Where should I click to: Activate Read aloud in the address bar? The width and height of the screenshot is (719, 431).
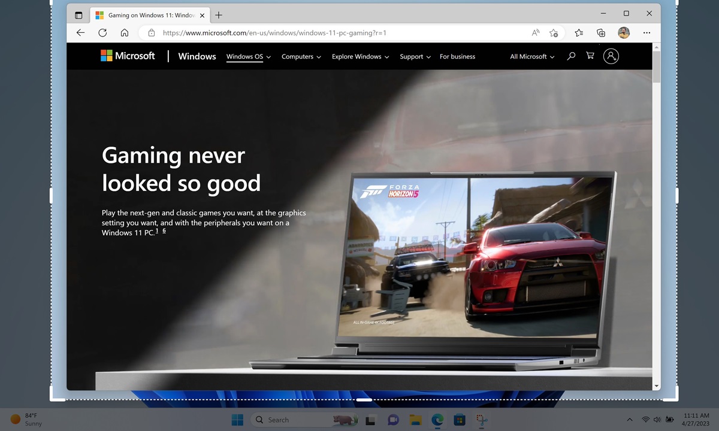click(x=535, y=33)
